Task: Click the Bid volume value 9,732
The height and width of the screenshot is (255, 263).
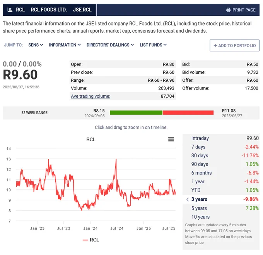Action: click(x=253, y=72)
